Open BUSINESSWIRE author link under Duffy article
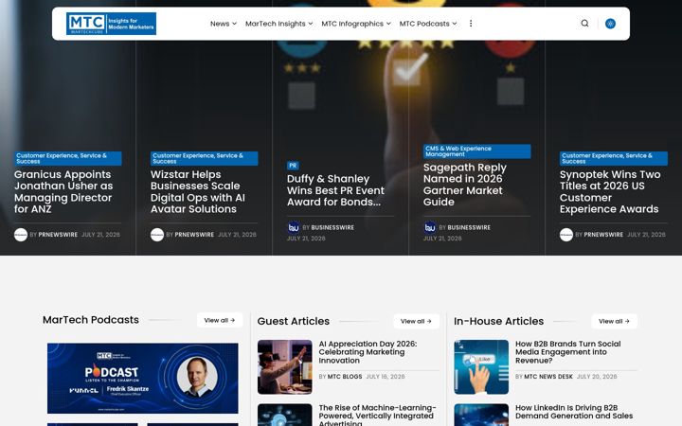Image resolution: width=682 pixels, height=426 pixels. pos(332,227)
